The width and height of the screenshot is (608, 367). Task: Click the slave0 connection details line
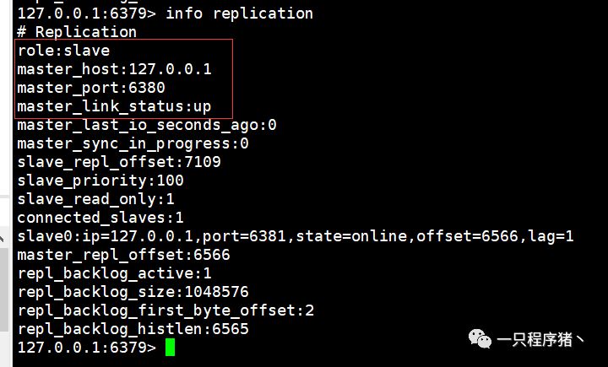[295, 236]
